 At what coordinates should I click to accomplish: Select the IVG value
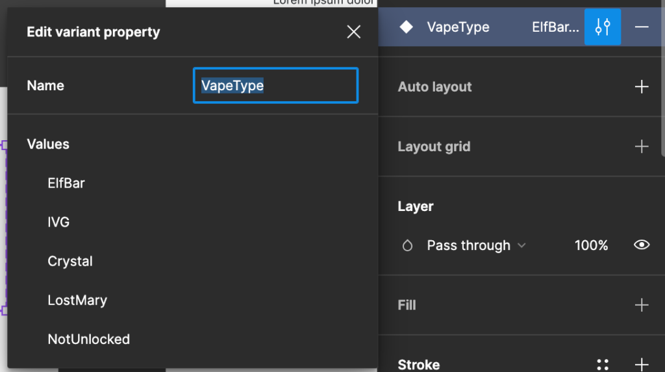point(58,222)
